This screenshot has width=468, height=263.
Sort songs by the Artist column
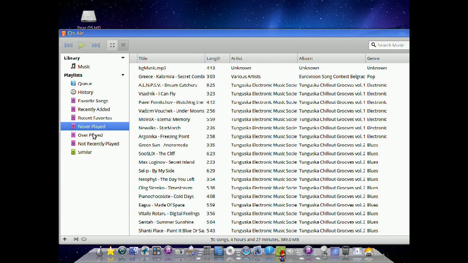(x=237, y=58)
